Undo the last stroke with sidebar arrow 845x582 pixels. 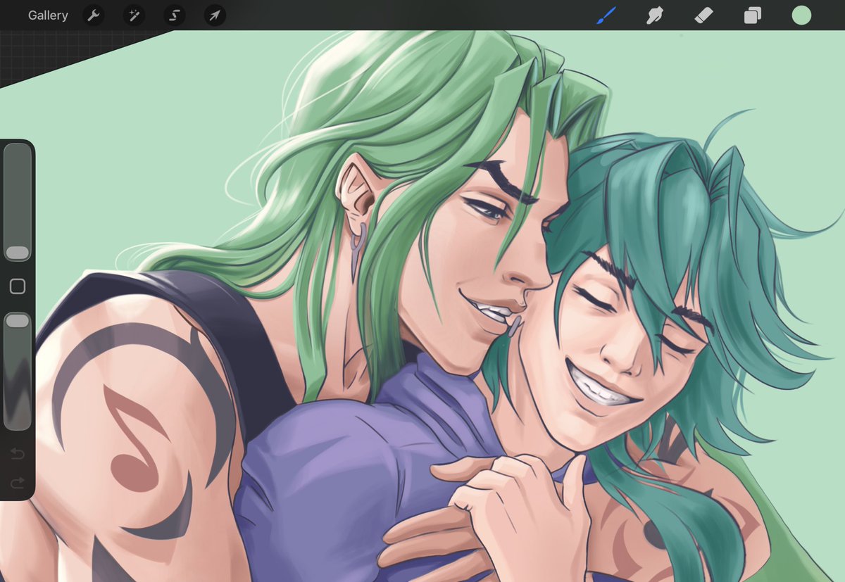pos(18,454)
